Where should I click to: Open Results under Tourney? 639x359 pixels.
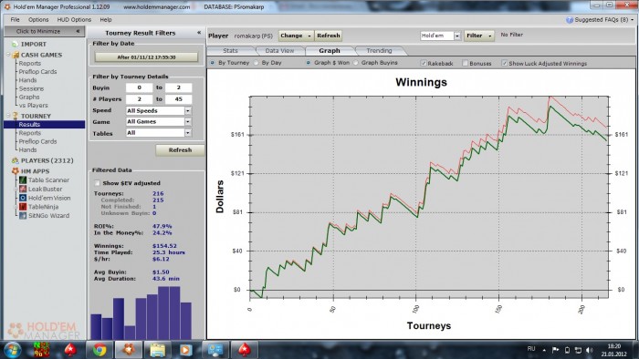29,125
